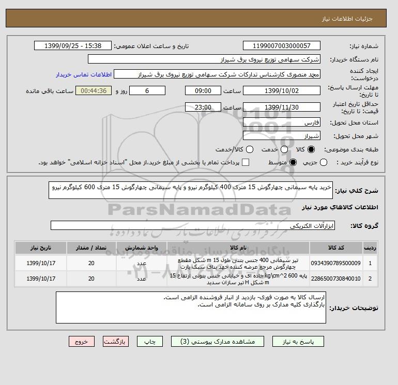Viewport: 398px width, 385px height.
Task: Click row number 1 cell
Action: [370, 263]
